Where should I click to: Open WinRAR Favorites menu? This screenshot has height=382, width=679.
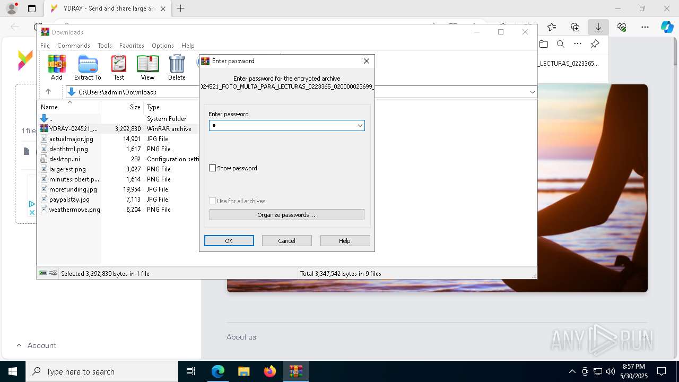coord(132,46)
